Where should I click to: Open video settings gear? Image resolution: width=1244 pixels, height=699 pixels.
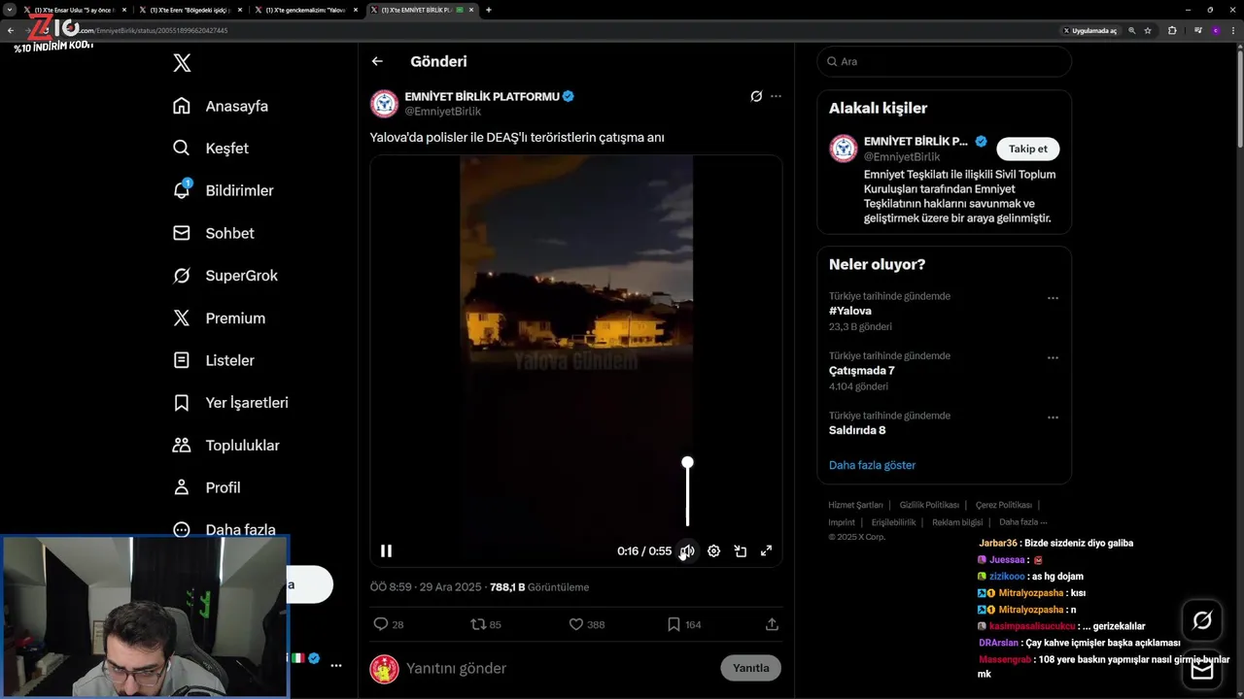click(713, 550)
